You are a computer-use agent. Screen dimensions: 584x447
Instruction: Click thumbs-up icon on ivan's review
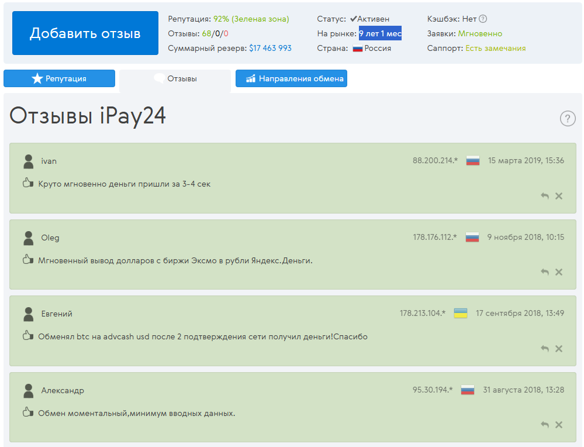(28, 183)
